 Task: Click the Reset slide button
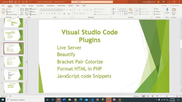pyautogui.click(x=32, y=12)
